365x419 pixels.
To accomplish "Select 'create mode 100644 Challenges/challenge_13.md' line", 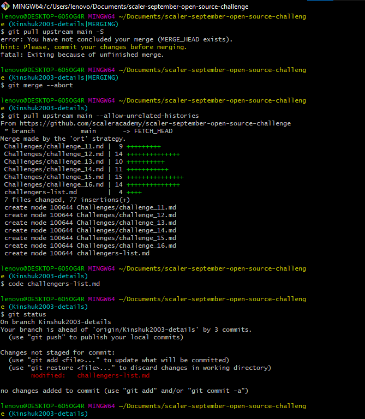I will [x=91, y=223].
